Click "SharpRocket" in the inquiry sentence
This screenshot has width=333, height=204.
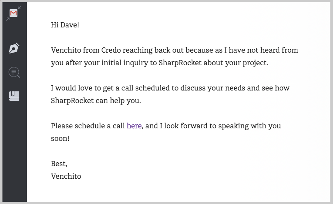coord(180,63)
